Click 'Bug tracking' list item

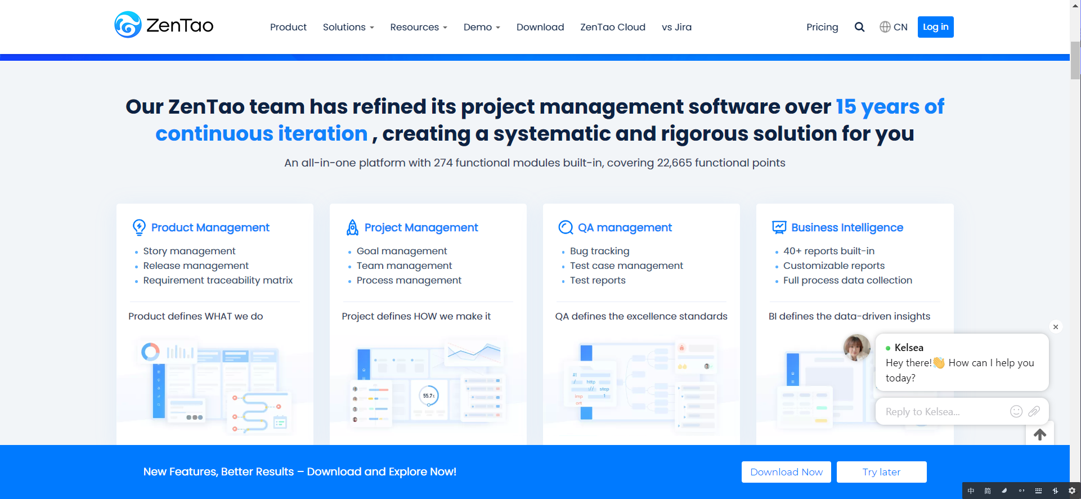(599, 251)
